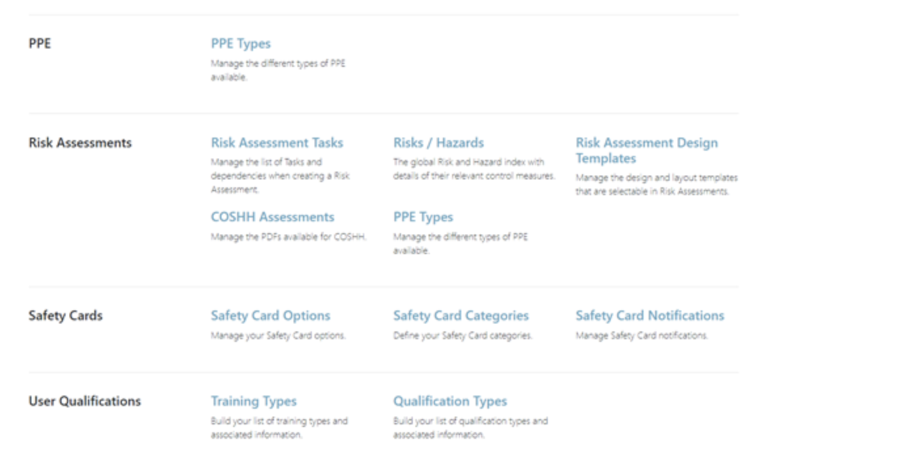Open Qualification Types
Viewport: 899px width, 465px height.
pos(450,400)
